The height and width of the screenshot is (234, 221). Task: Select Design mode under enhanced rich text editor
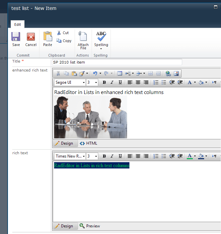[65, 143]
